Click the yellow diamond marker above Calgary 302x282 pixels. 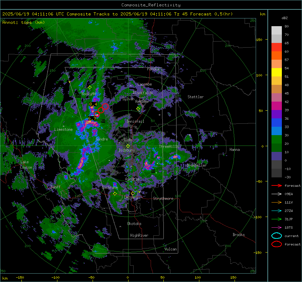pyautogui.click(x=133, y=193)
